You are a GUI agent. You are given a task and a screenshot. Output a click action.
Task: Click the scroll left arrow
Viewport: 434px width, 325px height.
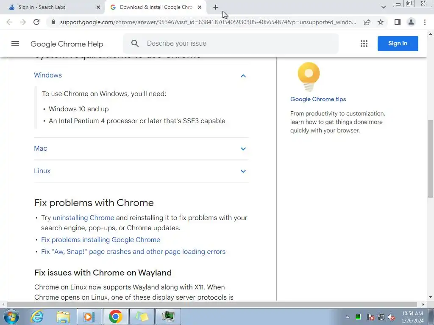click(x=3, y=304)
